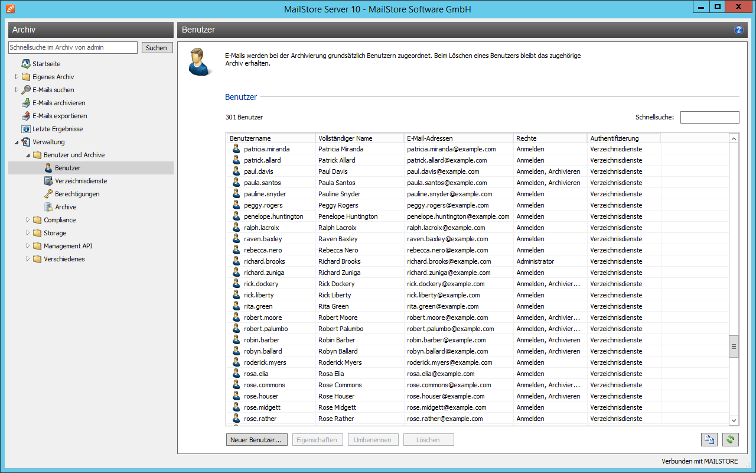The height and width of the screenshot is (473, 756).
Task: Focus the archive quick search field
Action: 73,47
